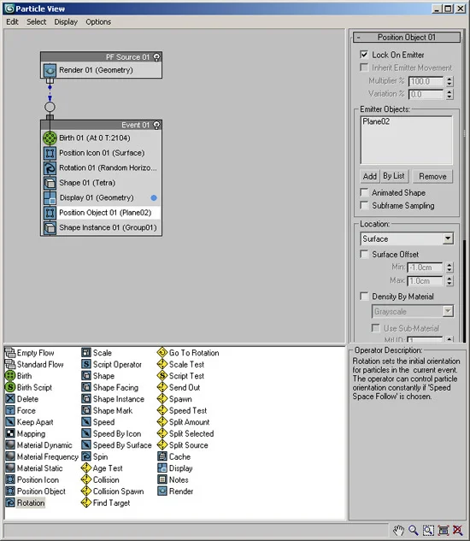Click the Zoom Extents icon
The image size is (470, 541).
coord(444,530)
